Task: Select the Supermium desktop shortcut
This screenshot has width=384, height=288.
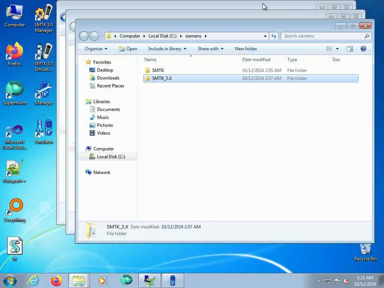Action: 15,93
